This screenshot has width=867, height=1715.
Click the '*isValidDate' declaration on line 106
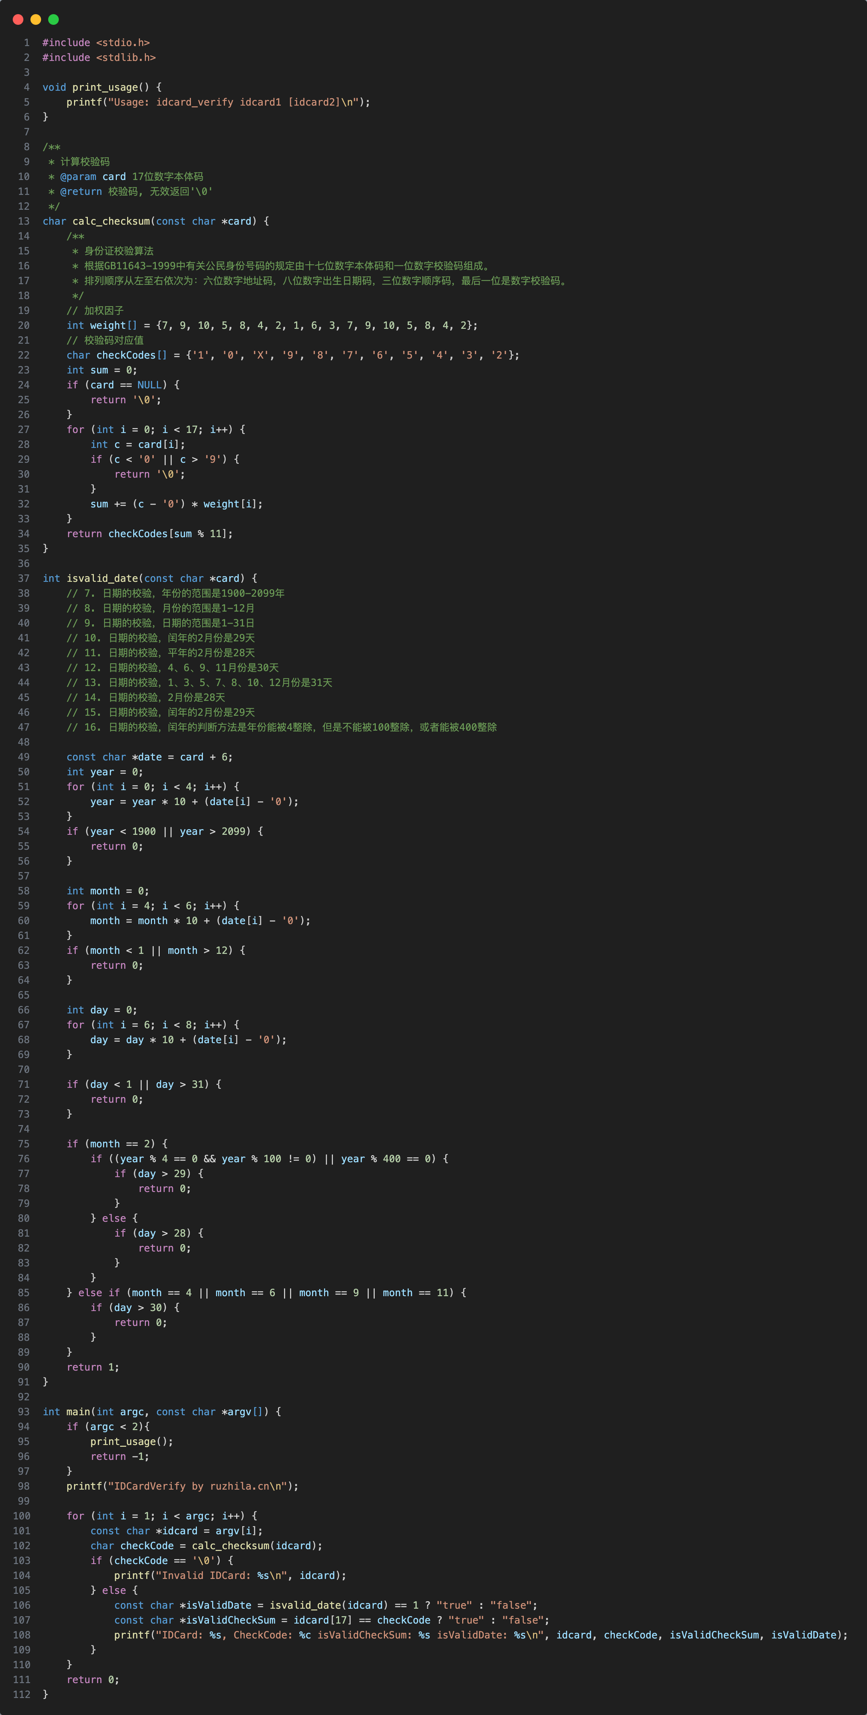[326, 1605]
